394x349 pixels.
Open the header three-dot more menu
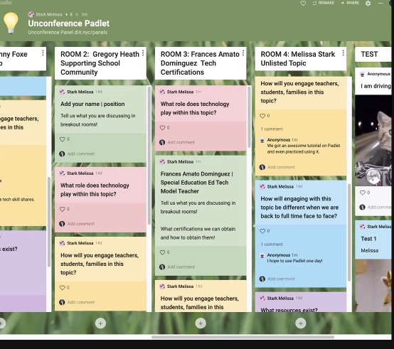[x=380, y=4]
